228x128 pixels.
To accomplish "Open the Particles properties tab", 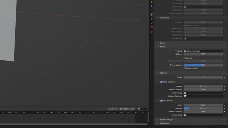I will point(152,10).
